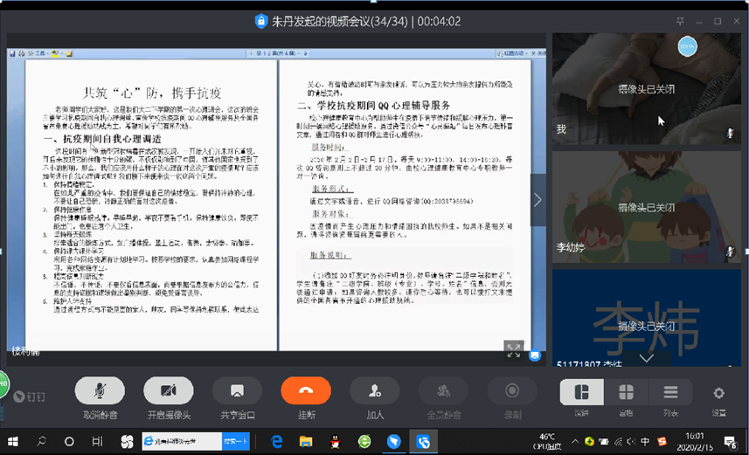
Task: Open the 工具 dropdown in document toolbar
Action: (38, 53)
